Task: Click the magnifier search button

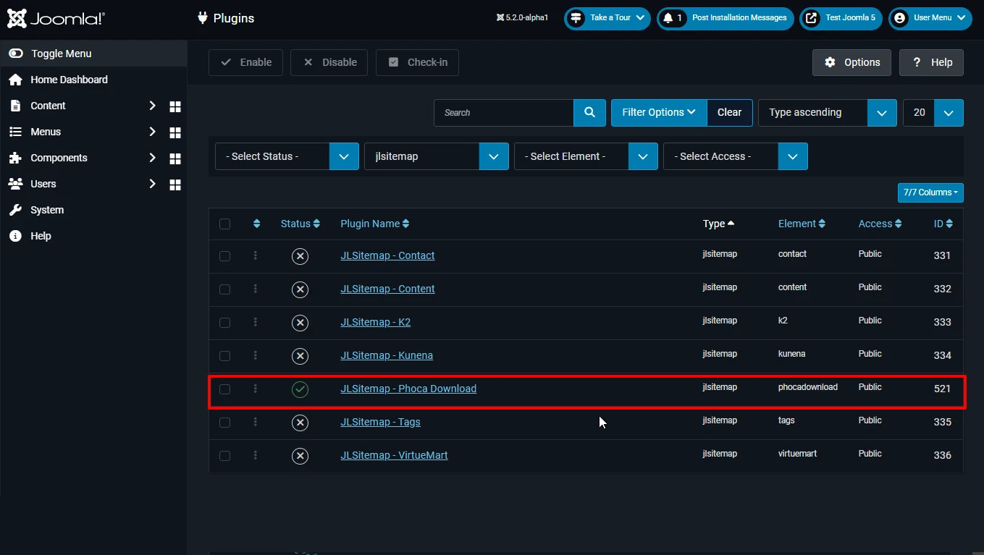Action: point(590,113)
